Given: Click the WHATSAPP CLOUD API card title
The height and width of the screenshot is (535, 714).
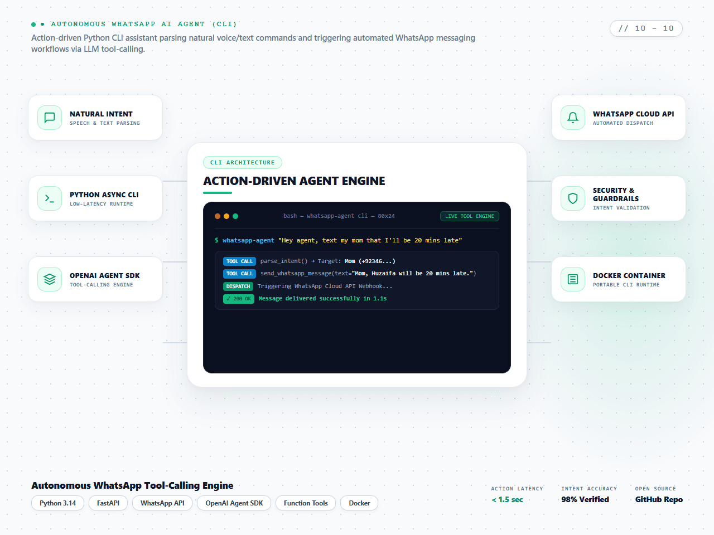Looking at the screenshot, I should point(634,114).
